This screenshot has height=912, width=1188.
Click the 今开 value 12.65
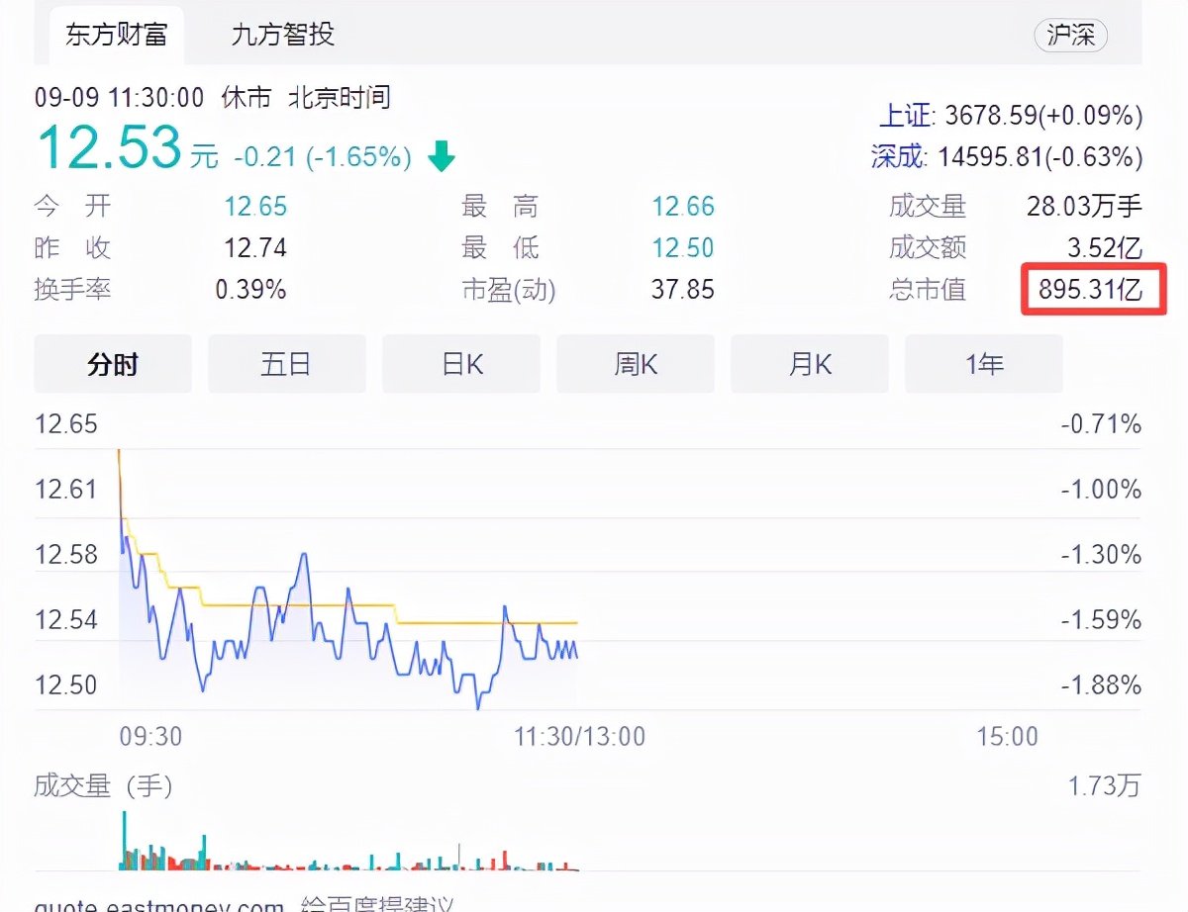255,206
